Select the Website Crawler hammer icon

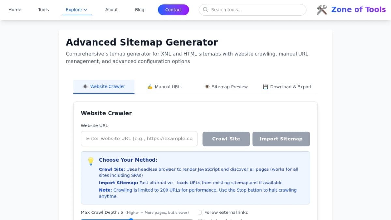tap(85, 86)
